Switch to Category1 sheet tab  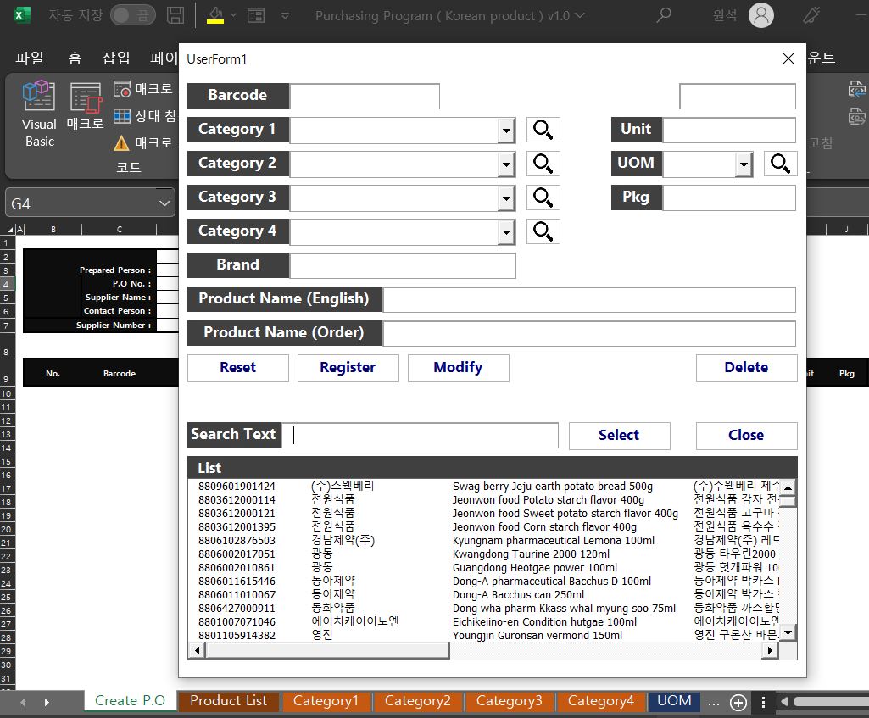pos(326,701)
